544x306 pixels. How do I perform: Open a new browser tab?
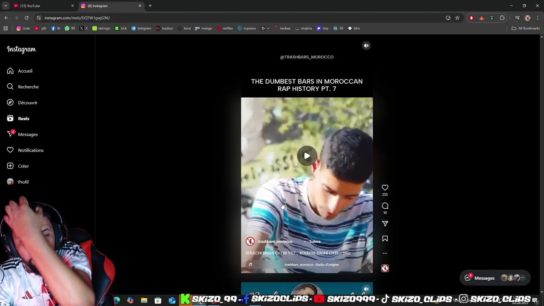coord(150,6)
